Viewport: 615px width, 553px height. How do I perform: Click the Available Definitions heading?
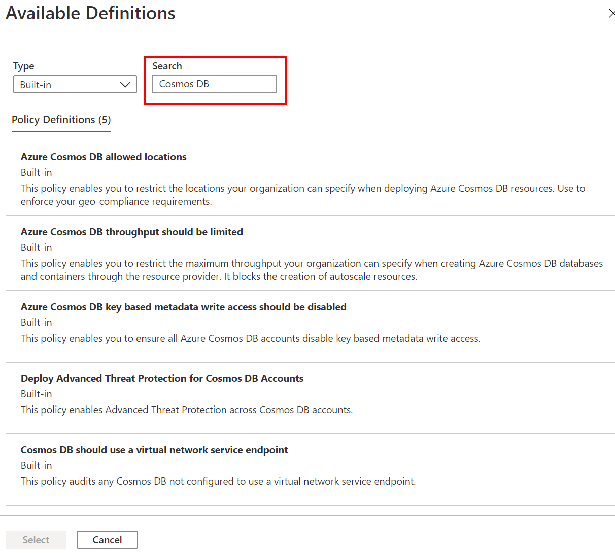tap(90, 13)
